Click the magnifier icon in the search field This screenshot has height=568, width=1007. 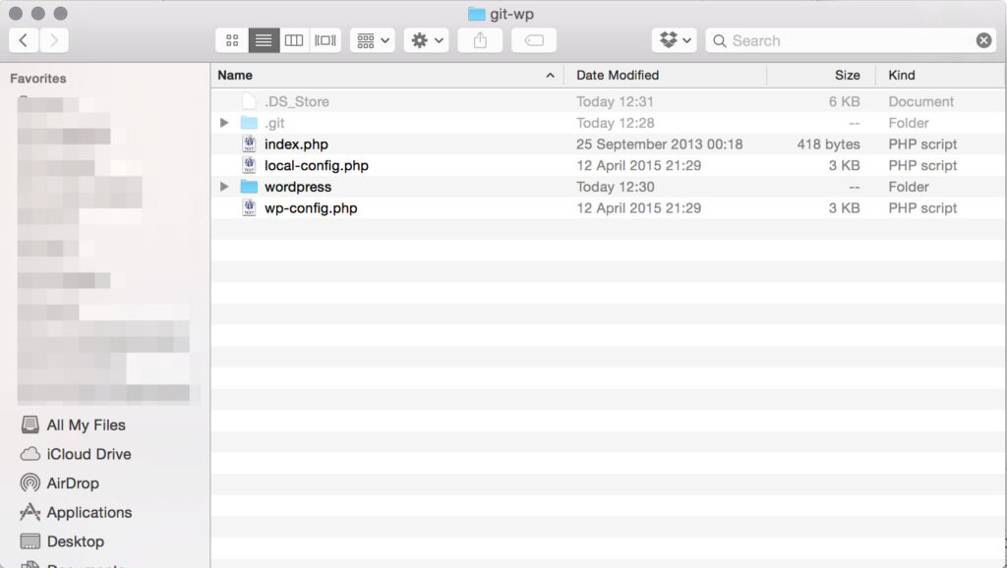click(720, 41)
